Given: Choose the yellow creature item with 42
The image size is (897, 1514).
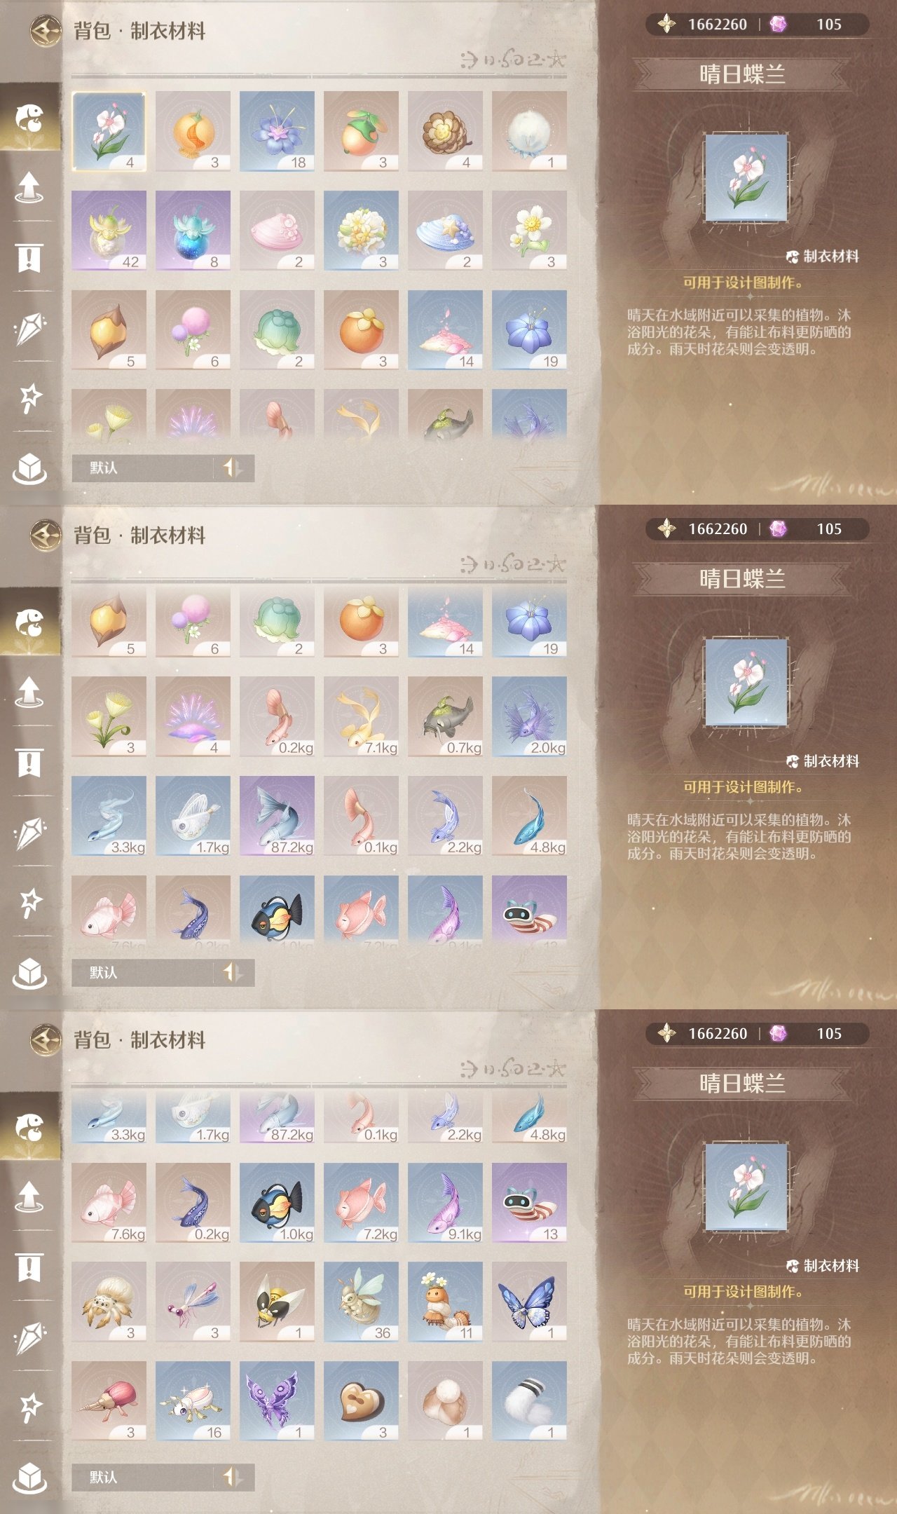Looking at the screenshot, I should point(109,231).
